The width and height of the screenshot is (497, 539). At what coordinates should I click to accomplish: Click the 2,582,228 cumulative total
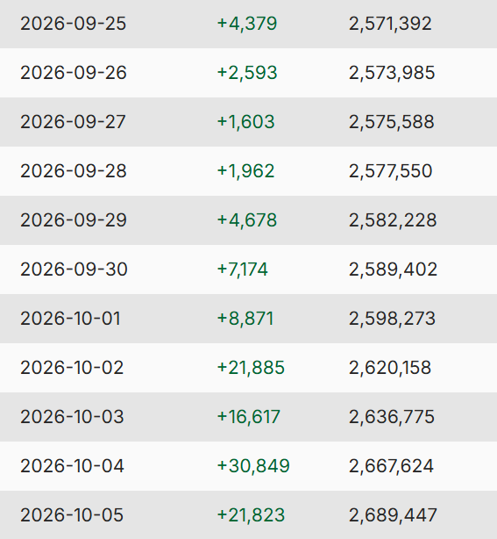coord(393,220)
